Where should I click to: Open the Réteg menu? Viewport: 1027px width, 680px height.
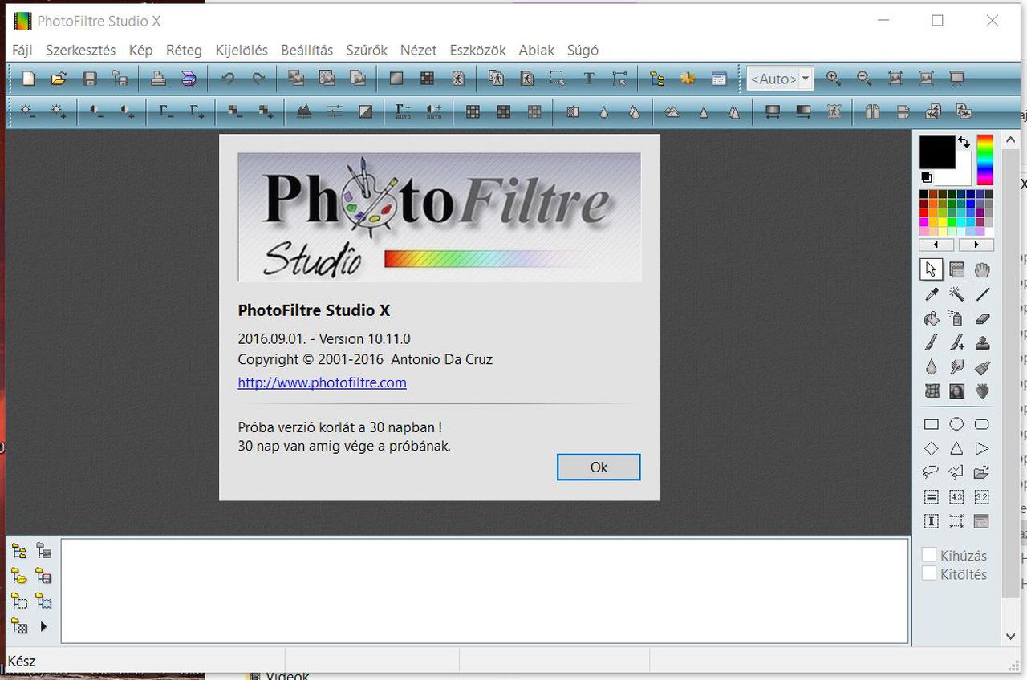click(184, 50)
